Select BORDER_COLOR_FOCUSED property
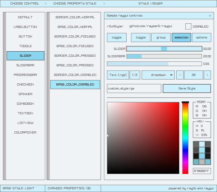 pos(75,36)
